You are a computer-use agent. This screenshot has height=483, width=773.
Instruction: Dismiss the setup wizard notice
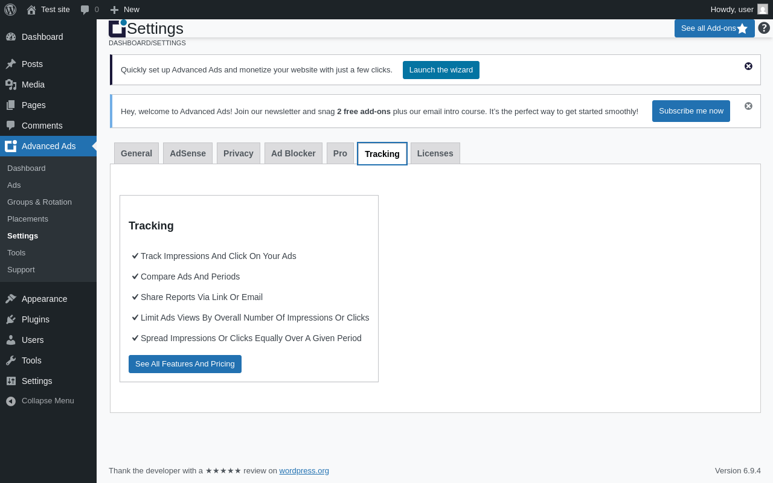(x=748, y=66)
